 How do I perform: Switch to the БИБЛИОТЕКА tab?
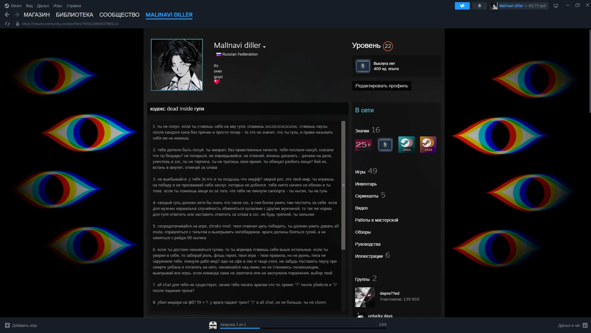coord(74,15)
